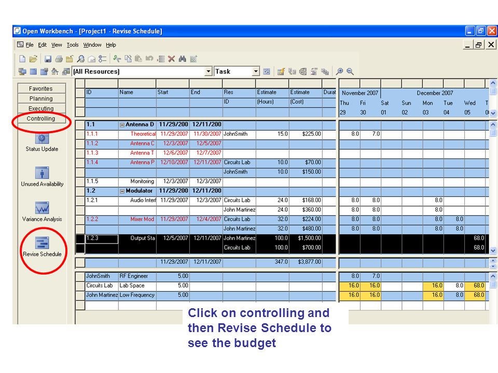Click the Open folder toolbar icon

(33, 59)
